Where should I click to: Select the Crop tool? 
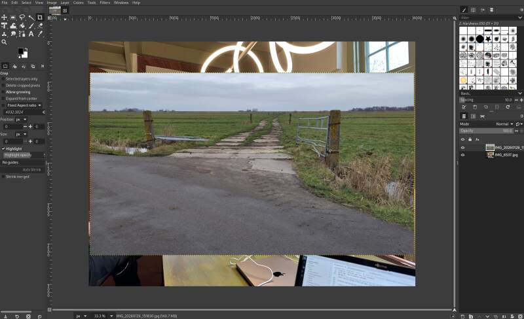coord(40,18)
